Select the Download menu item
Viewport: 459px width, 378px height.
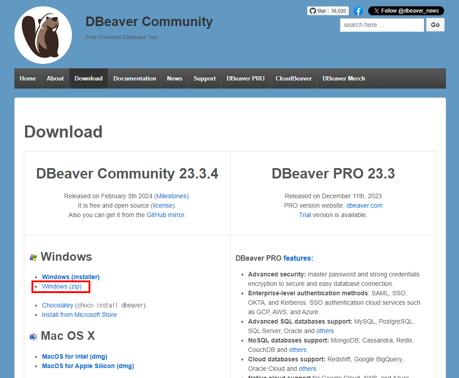89,78
